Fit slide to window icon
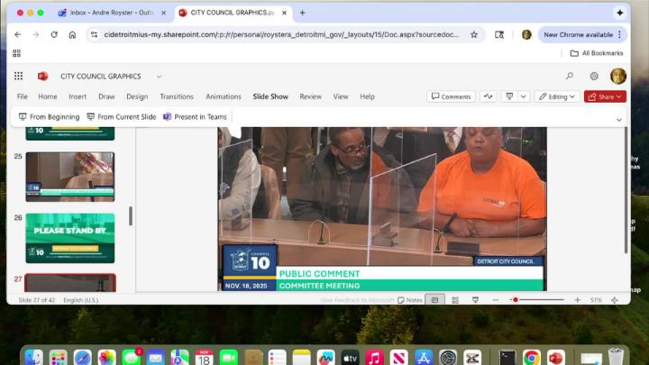The image size is (649, 365). [x=615, y=300]
